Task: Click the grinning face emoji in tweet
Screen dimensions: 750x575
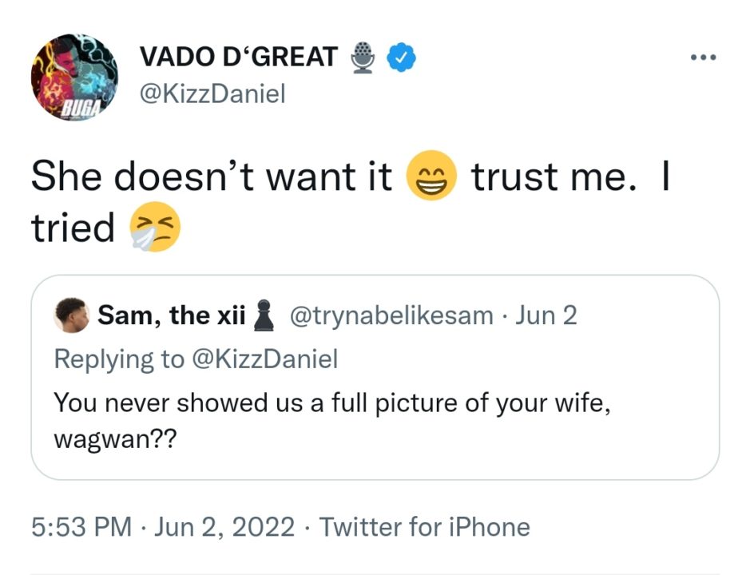Action: 432,176
